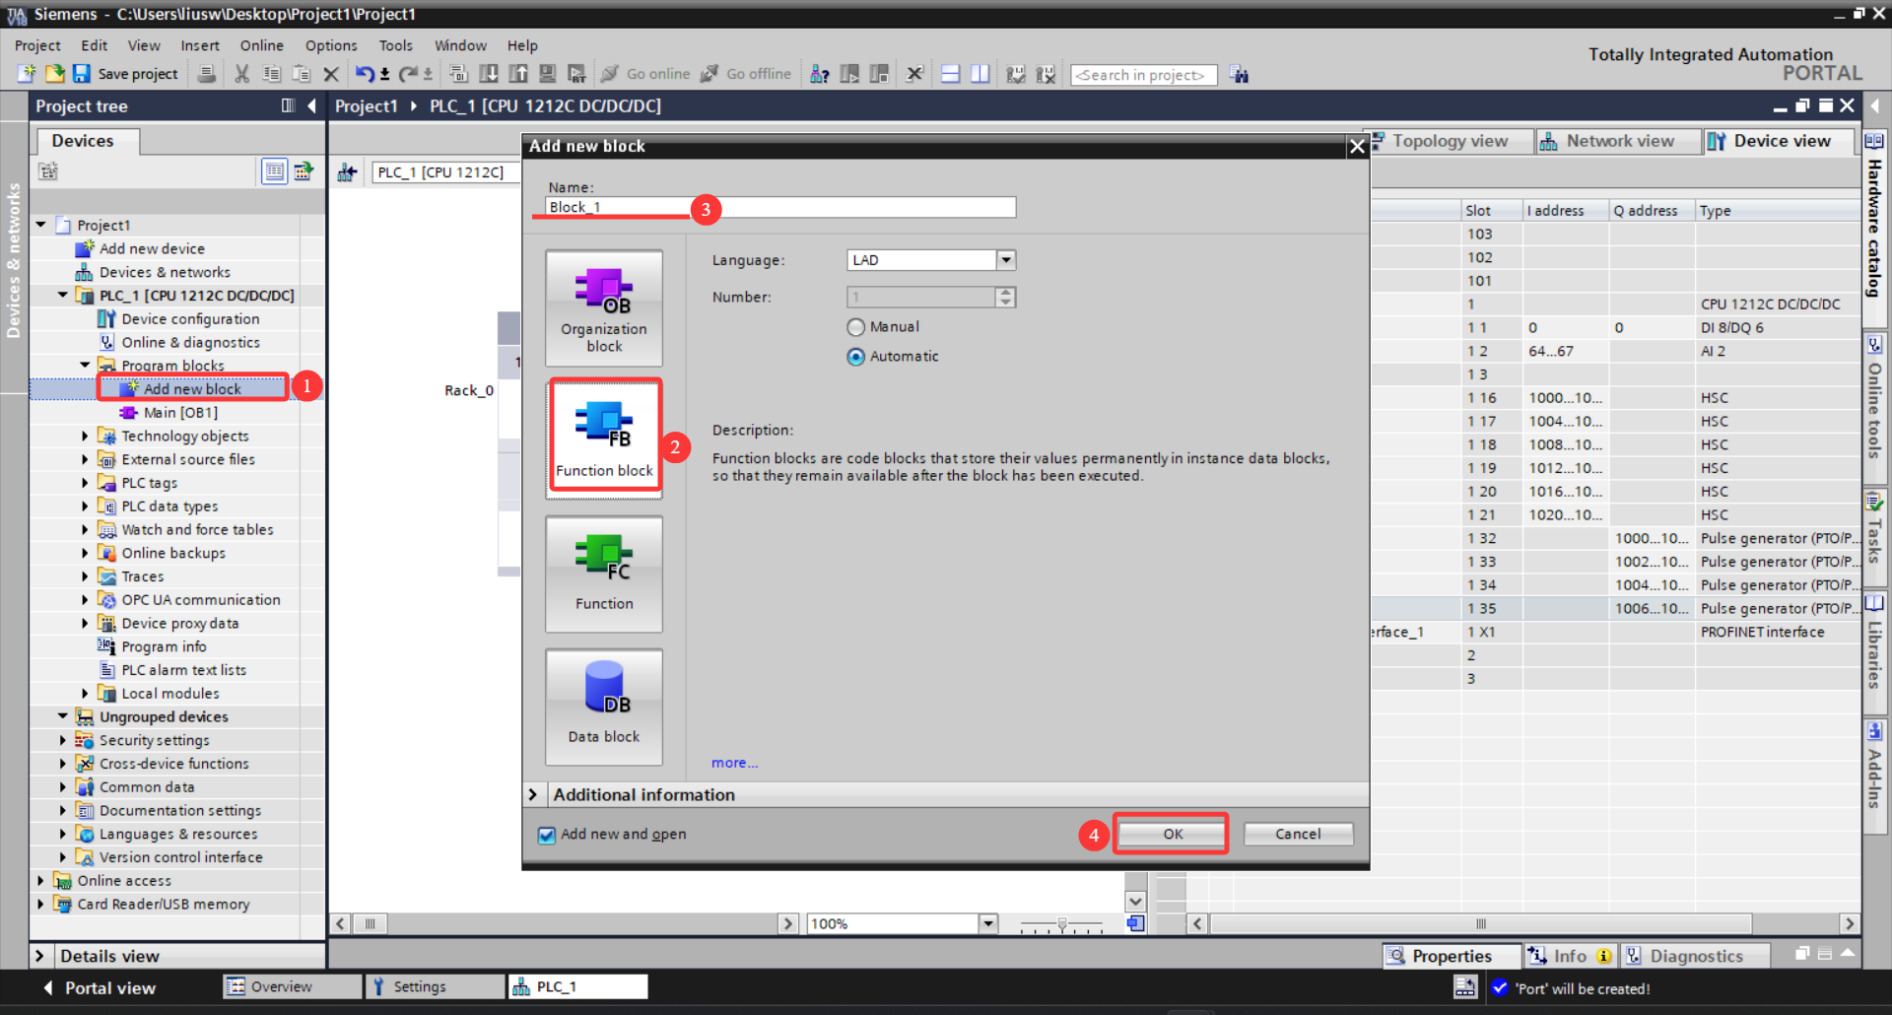Click the Accessible devices icon

[820, 74]
